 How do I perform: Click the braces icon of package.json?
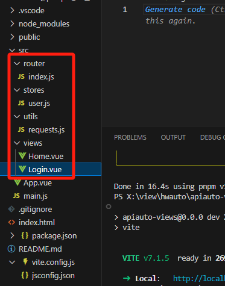[x=25, y=235]
